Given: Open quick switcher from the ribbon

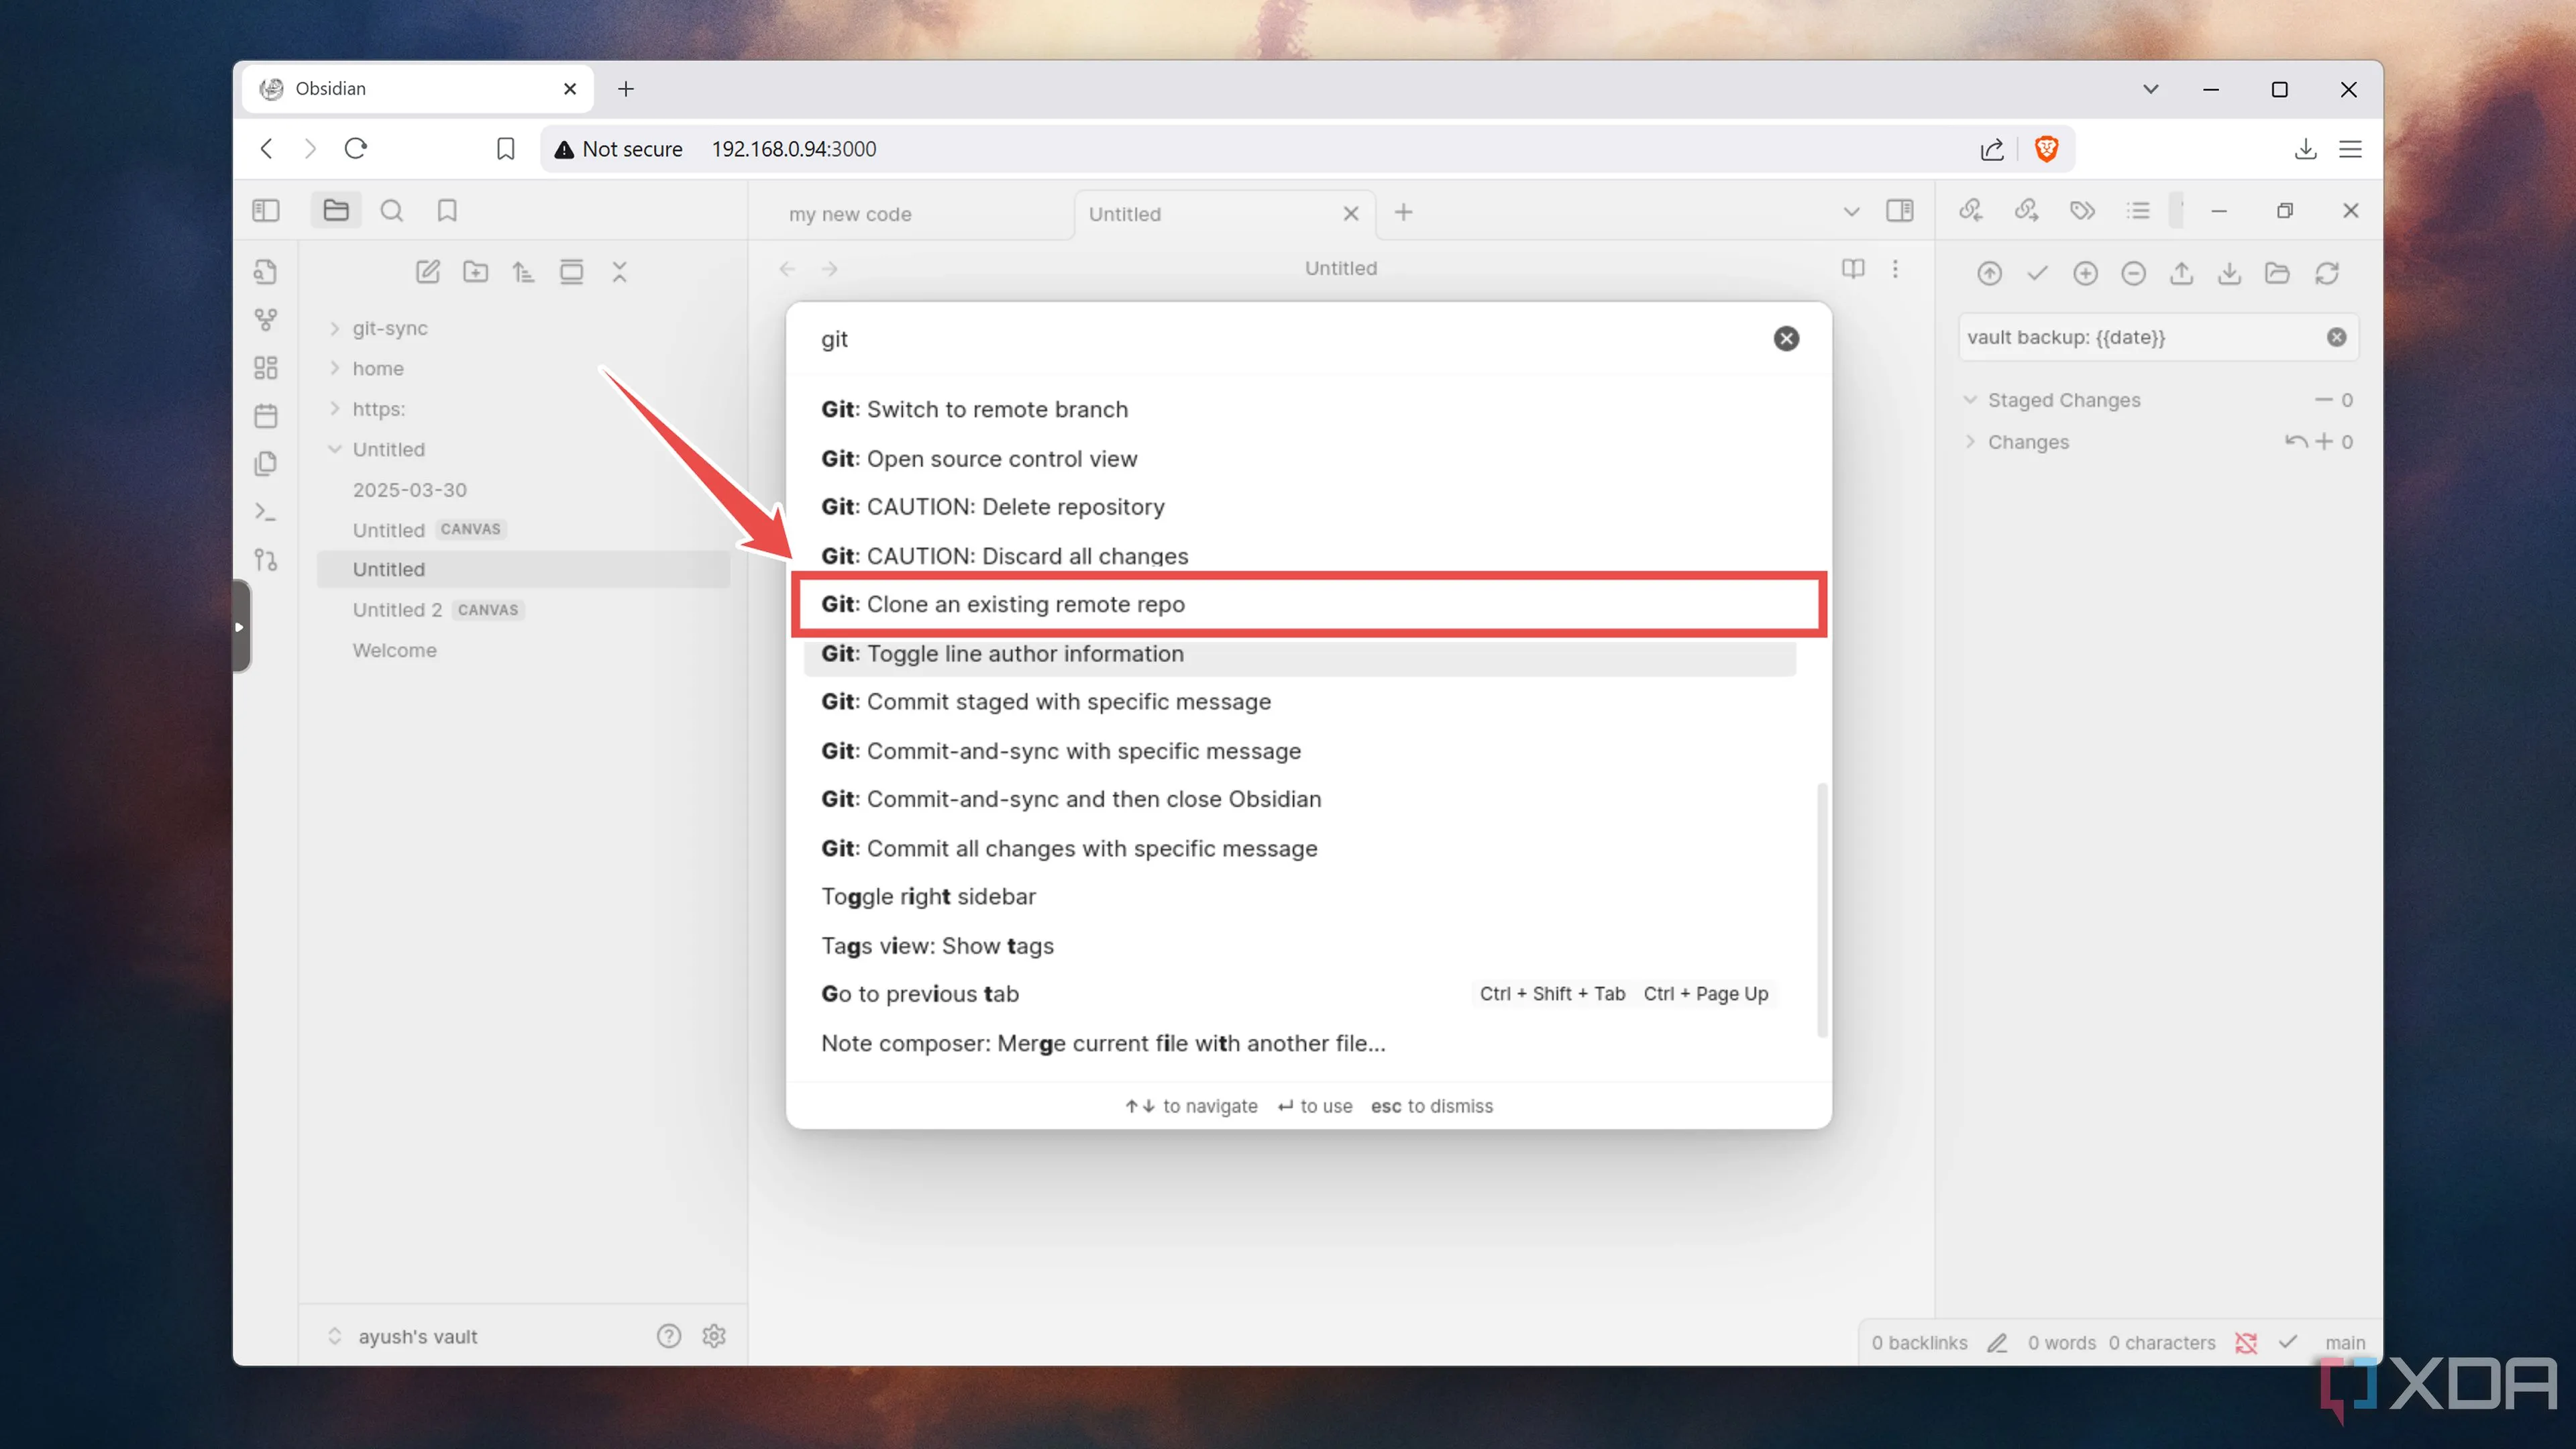Looking at the screenshot, I should [x=265, y=272].
